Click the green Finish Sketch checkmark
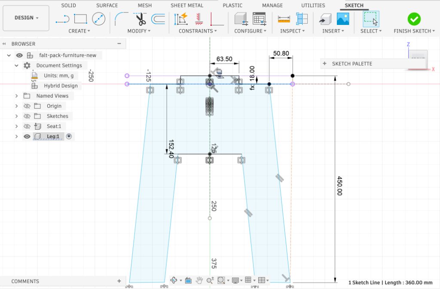This screenshot has width=440, height=289. click(x=414, y=19)
